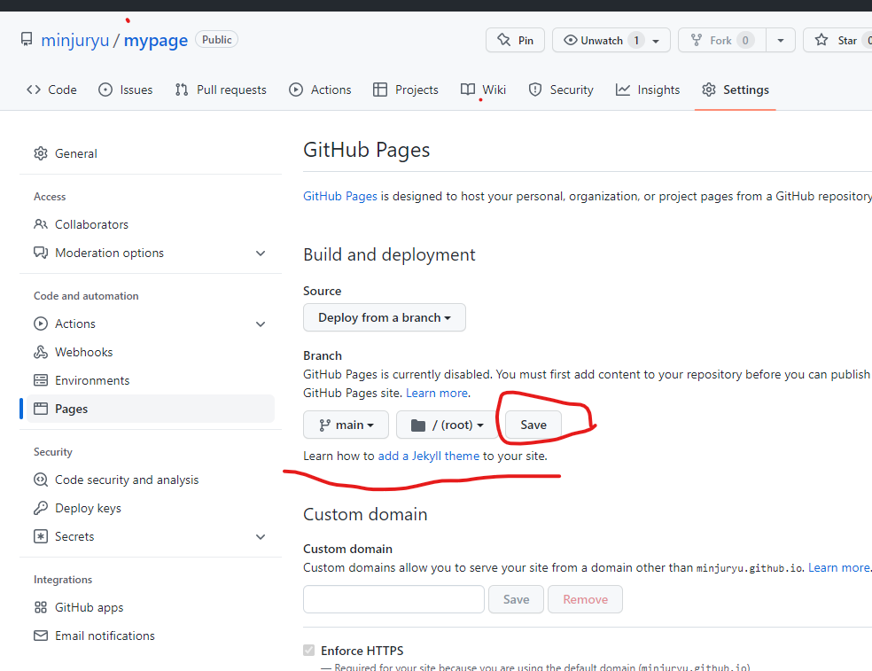Open GitHub apps integration settings
The width and height of the screenshot is (872, 671).
150,607
